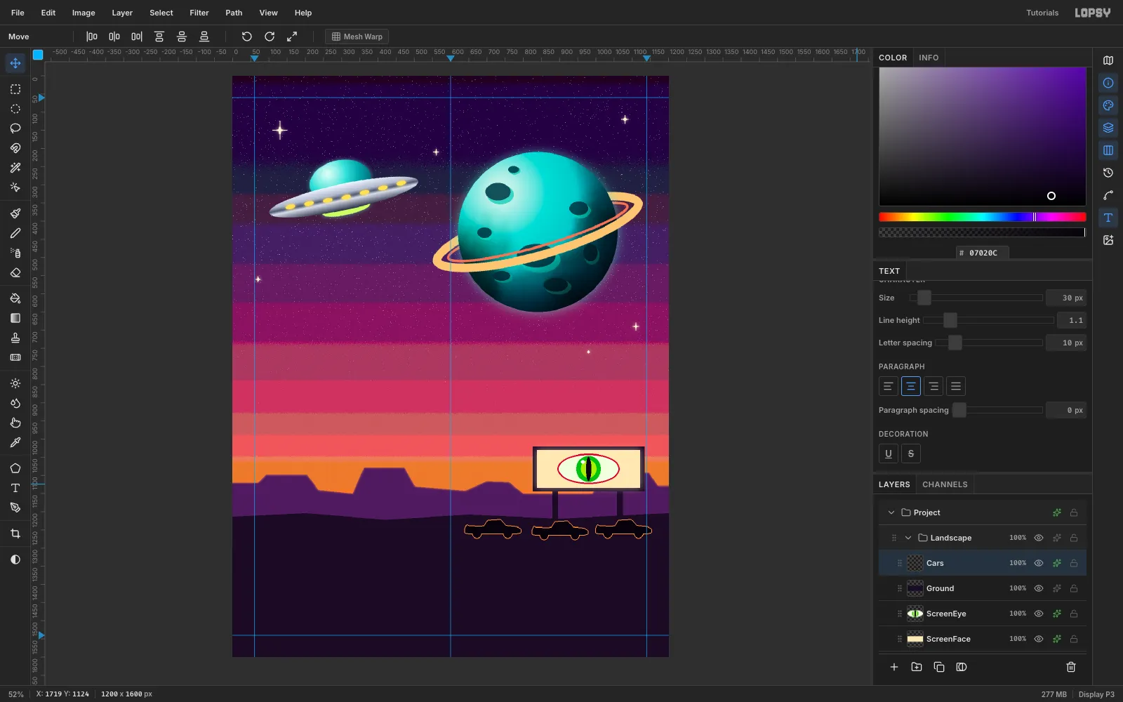Select the Text tool in left toolbar
This screenshot has width=1123, height=702.
(15, 488)
